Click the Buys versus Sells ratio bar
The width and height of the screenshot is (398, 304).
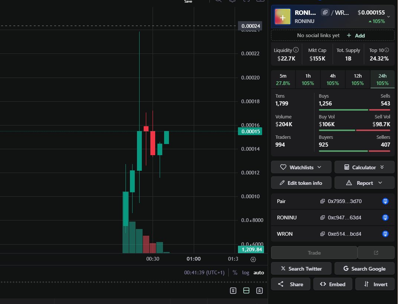coord(354,110)
